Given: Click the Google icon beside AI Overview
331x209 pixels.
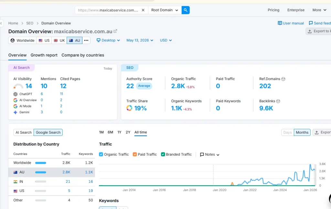Looking at the screenshot, I should click(16, 100).
